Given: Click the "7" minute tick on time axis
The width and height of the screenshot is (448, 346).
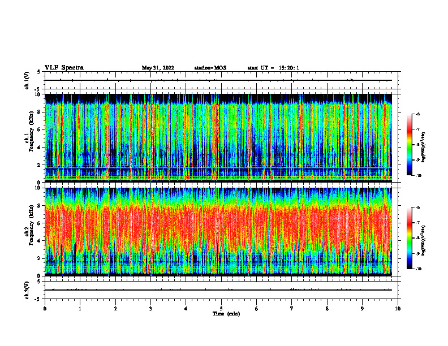Looking at the screenshot, I should (292, 309).
